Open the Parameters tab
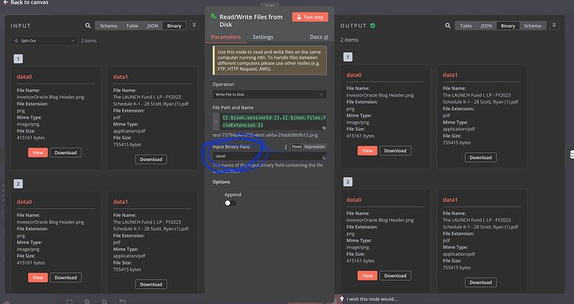Viewport: 574px width, 304px height. click(x=226, y=37)
